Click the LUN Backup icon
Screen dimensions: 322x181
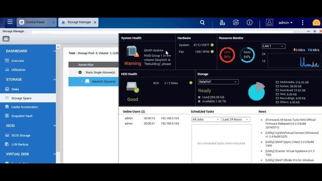pos(7,144)
